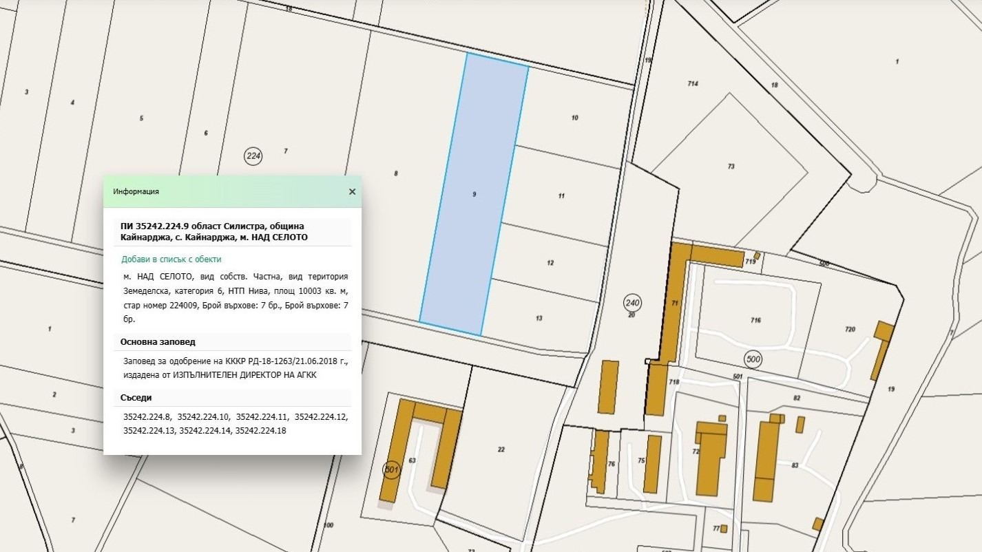Click the 'Основна заповед' section heading
Image resolution: width=982 pixels, height=552 pixels.
(158, 342)
